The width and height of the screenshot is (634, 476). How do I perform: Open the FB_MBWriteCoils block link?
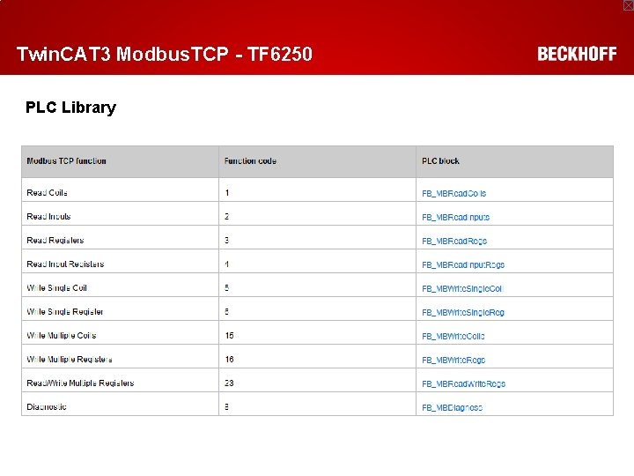453,337
